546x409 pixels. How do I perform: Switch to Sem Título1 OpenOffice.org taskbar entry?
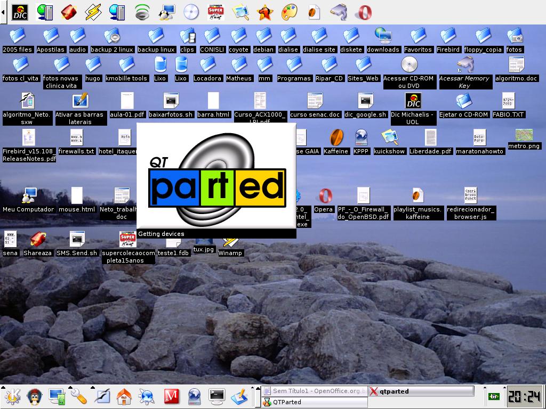[315, 391]
